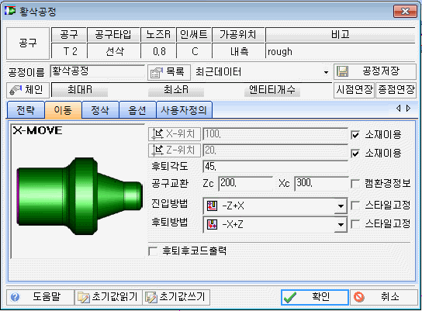Click the Z-위치 pick position icon
The image size is (422, 311).
(x=157, y=150)
